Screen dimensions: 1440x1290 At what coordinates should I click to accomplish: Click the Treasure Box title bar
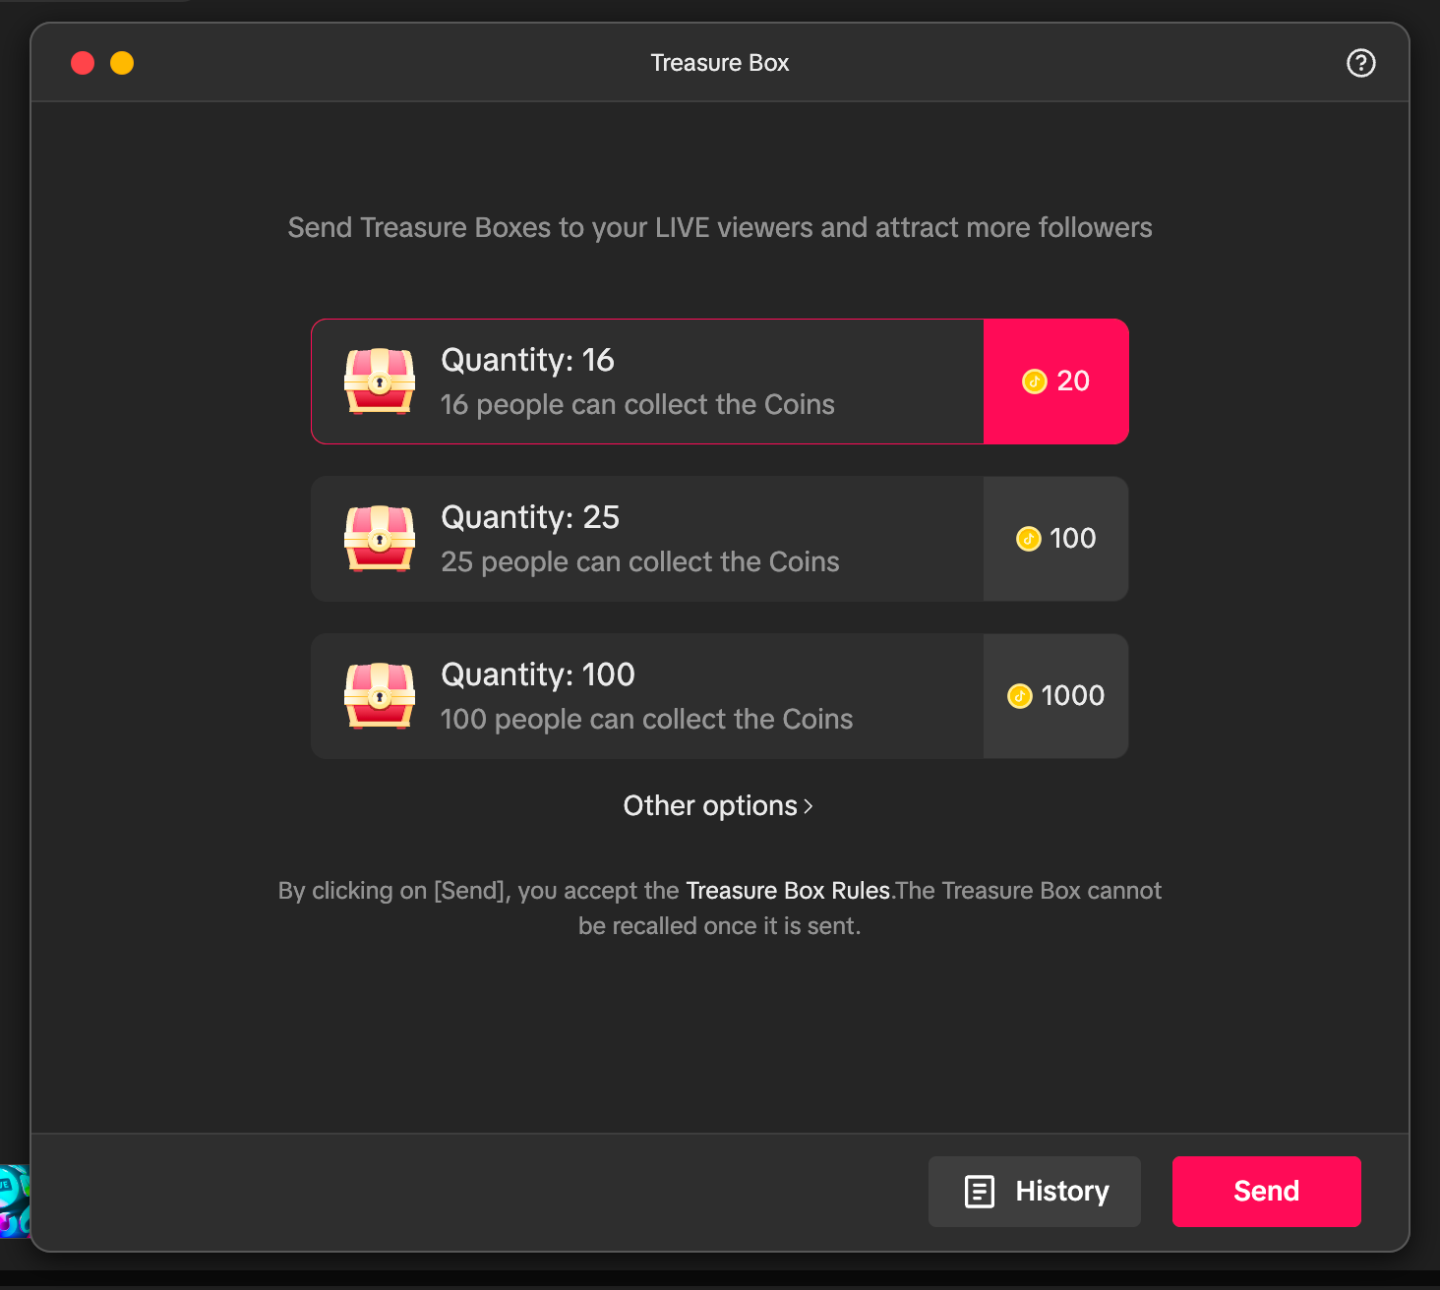coord(719,62)
